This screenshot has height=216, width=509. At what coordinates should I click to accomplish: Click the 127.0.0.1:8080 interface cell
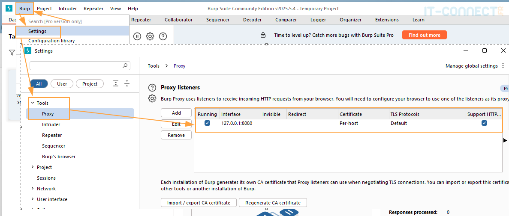pos(240,123)
